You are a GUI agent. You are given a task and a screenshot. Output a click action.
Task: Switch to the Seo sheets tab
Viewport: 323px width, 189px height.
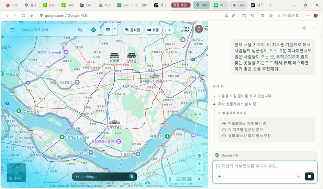point(124,5)
